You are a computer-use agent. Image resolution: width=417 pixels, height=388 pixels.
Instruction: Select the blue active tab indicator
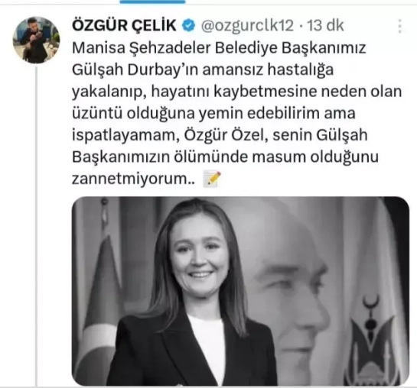point(152,2)
